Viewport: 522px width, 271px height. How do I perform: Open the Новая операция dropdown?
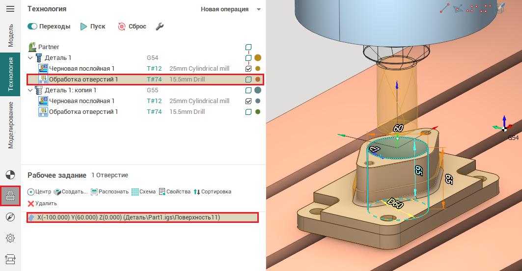230,9
